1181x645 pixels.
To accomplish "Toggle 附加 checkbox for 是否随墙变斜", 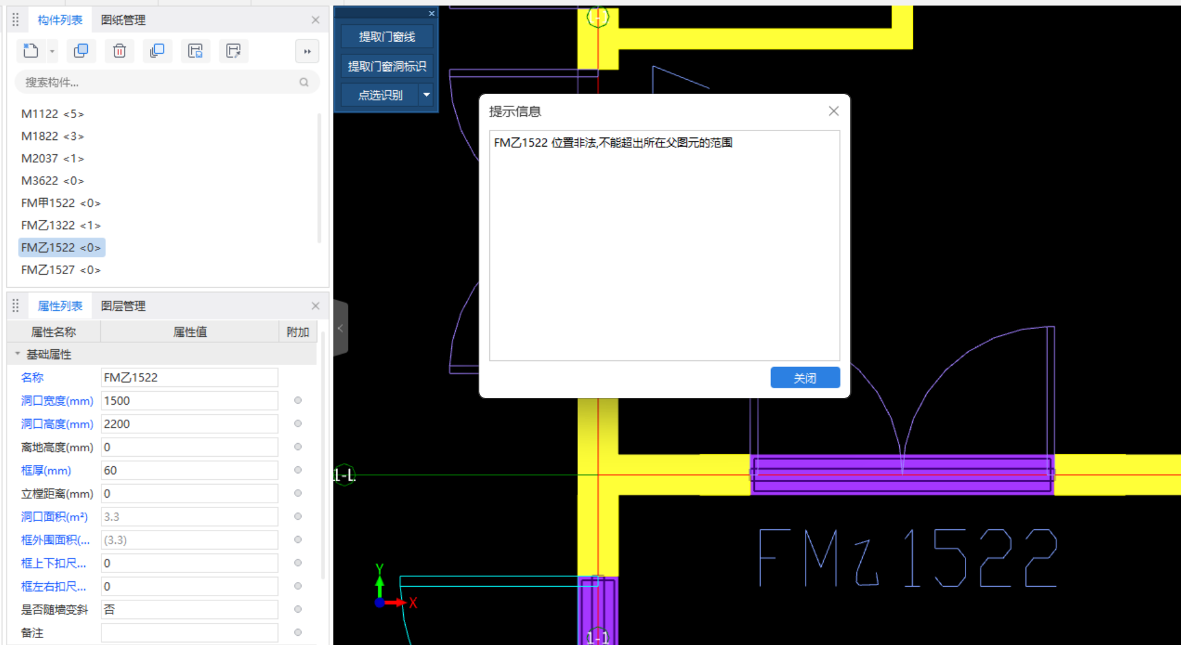I will tap(298, 609).
